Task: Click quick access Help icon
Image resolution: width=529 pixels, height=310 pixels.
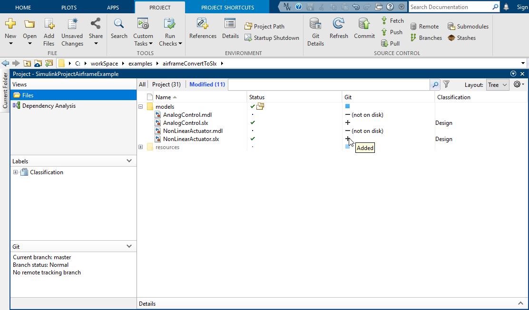Action: click(390, 7)
